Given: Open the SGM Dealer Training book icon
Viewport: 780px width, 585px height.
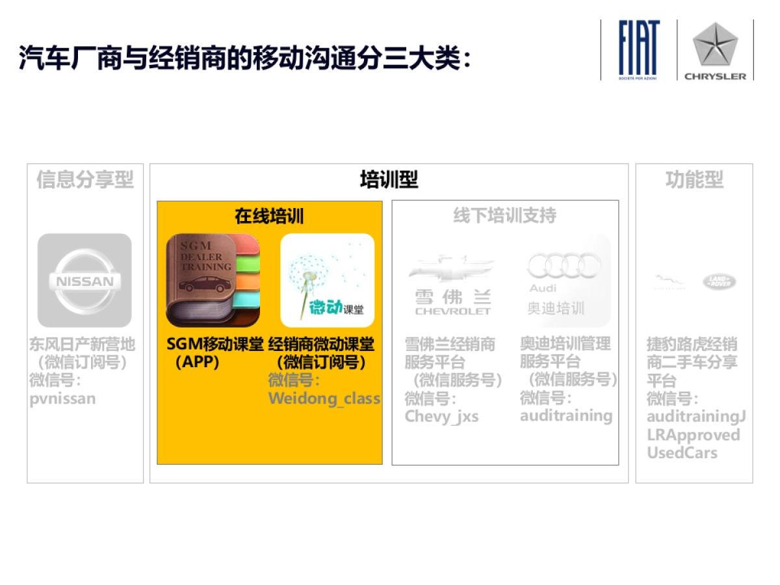Looking at the screenshot, I should point(213,280).
